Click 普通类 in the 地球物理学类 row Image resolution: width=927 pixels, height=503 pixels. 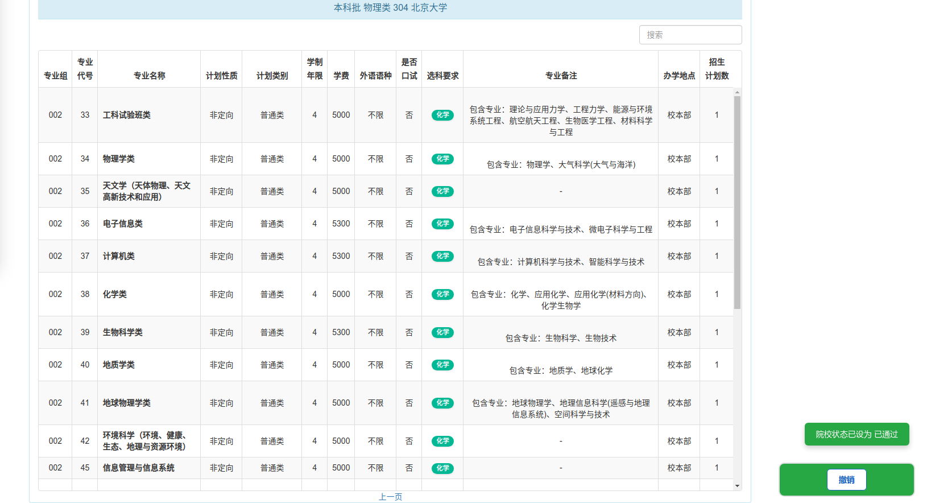click(x=272, y=403)
